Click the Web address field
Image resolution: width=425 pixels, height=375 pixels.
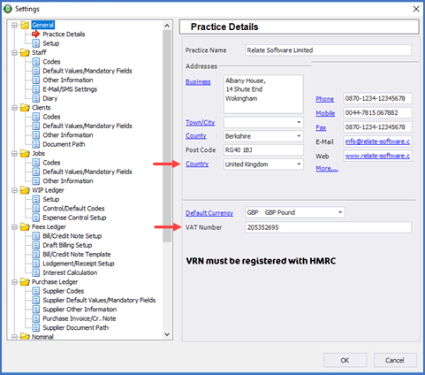pyautogui.click(x=377, y=156)
